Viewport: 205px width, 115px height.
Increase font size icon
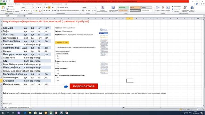(x=38, y=8)
